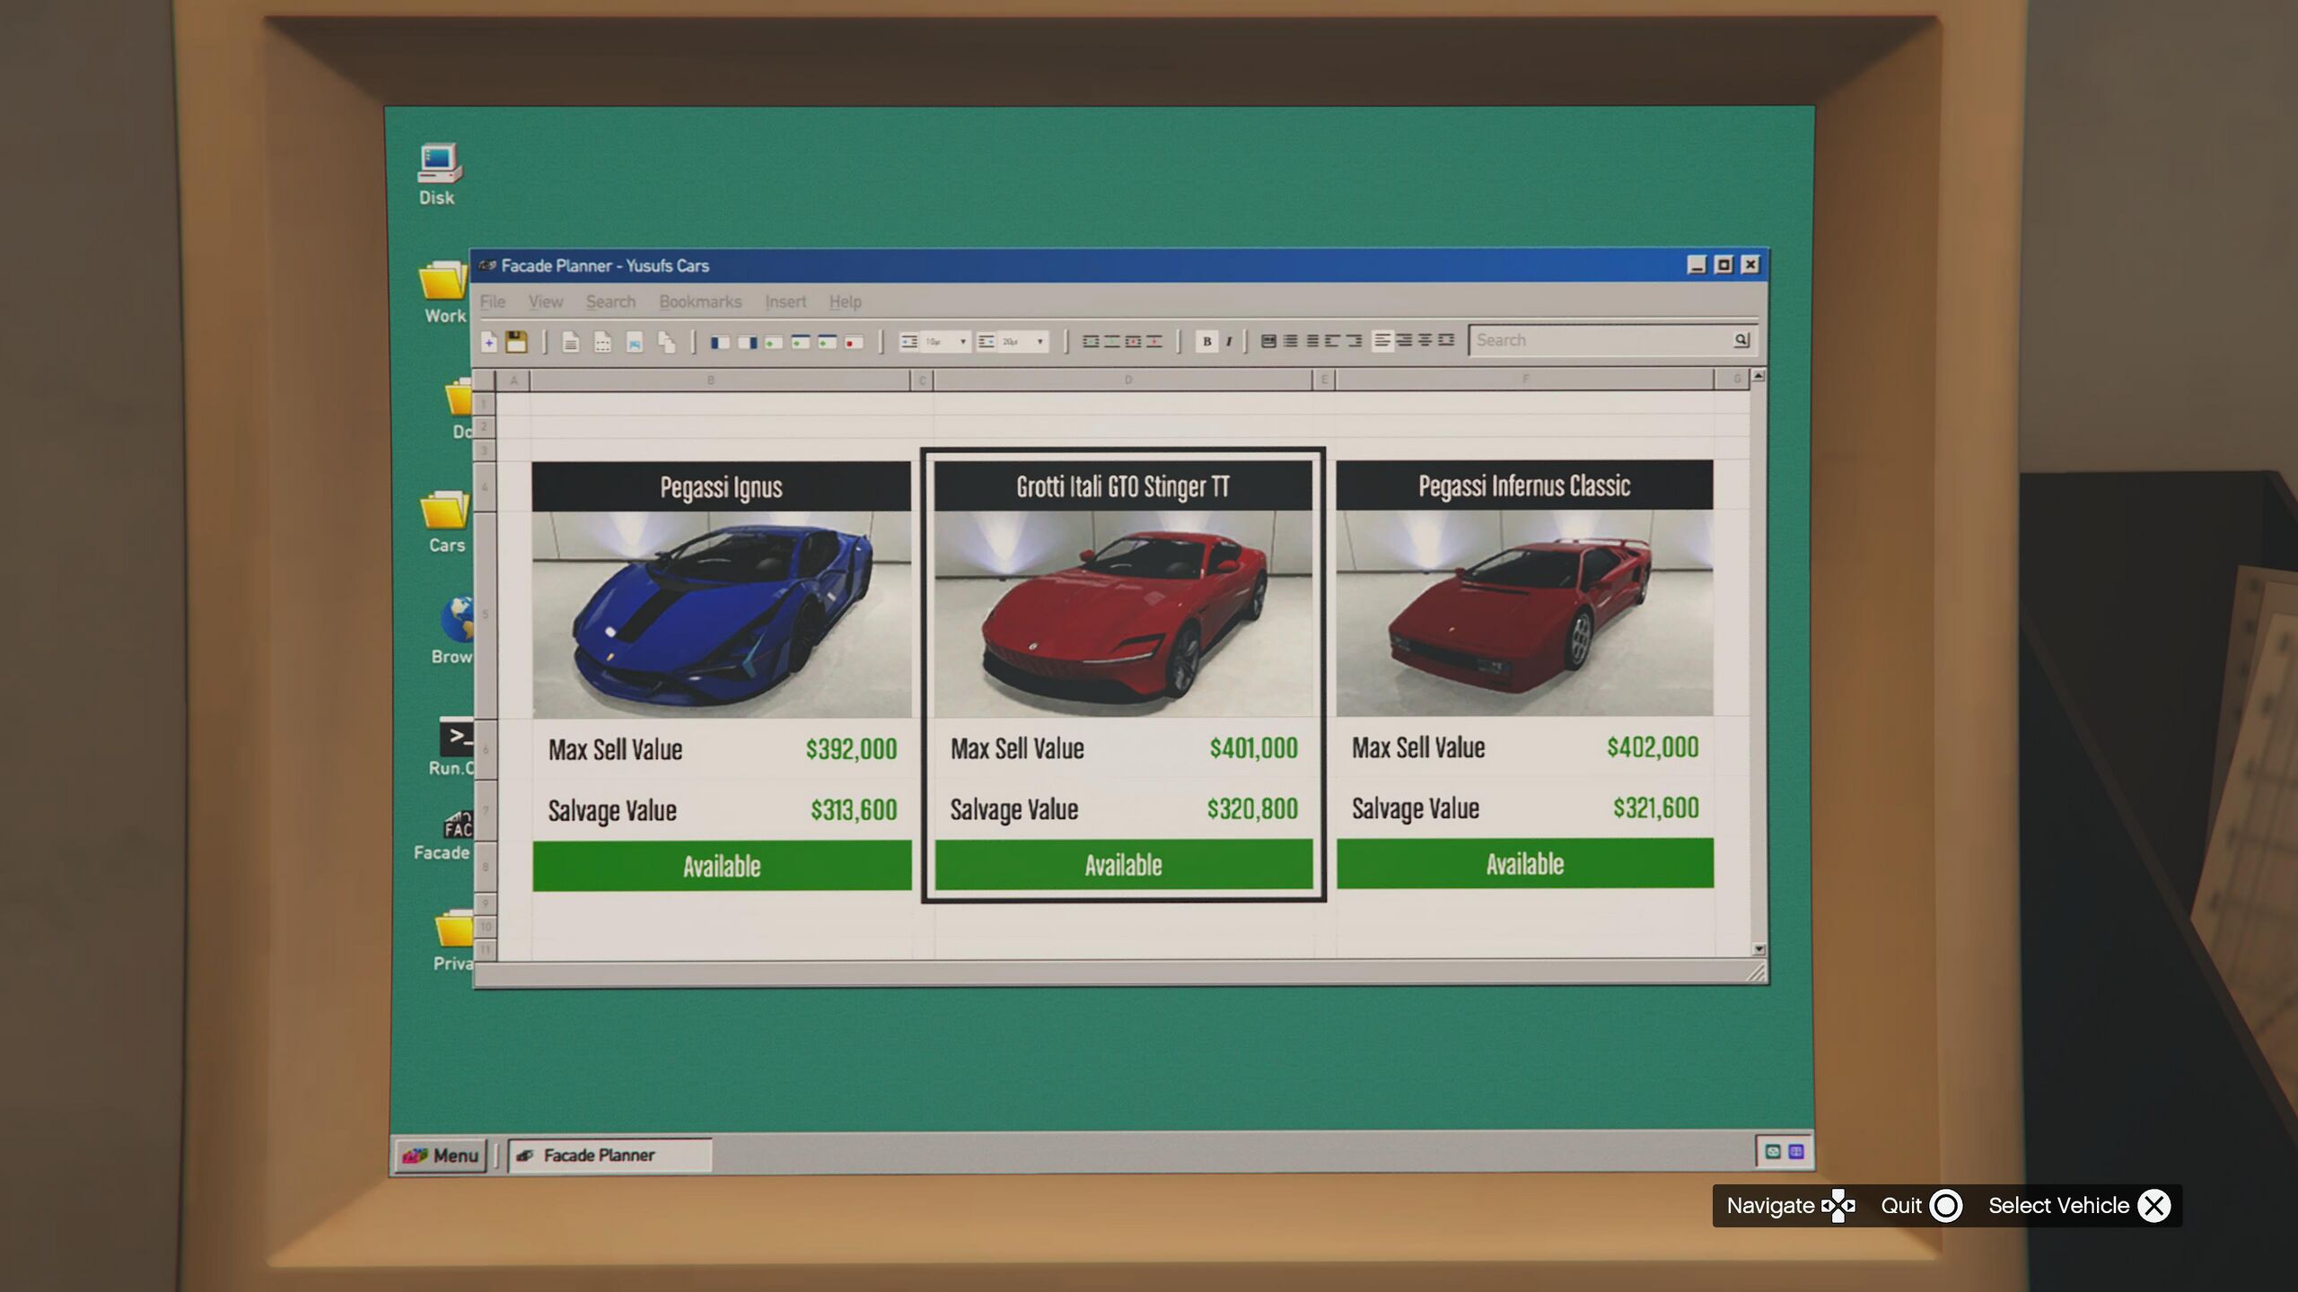The height and width of the screenshot is (1292, 2298).
Task: Click Available under Pegassi Infernus Classic
Action: pyautogui.click(x=1524, y=864)
